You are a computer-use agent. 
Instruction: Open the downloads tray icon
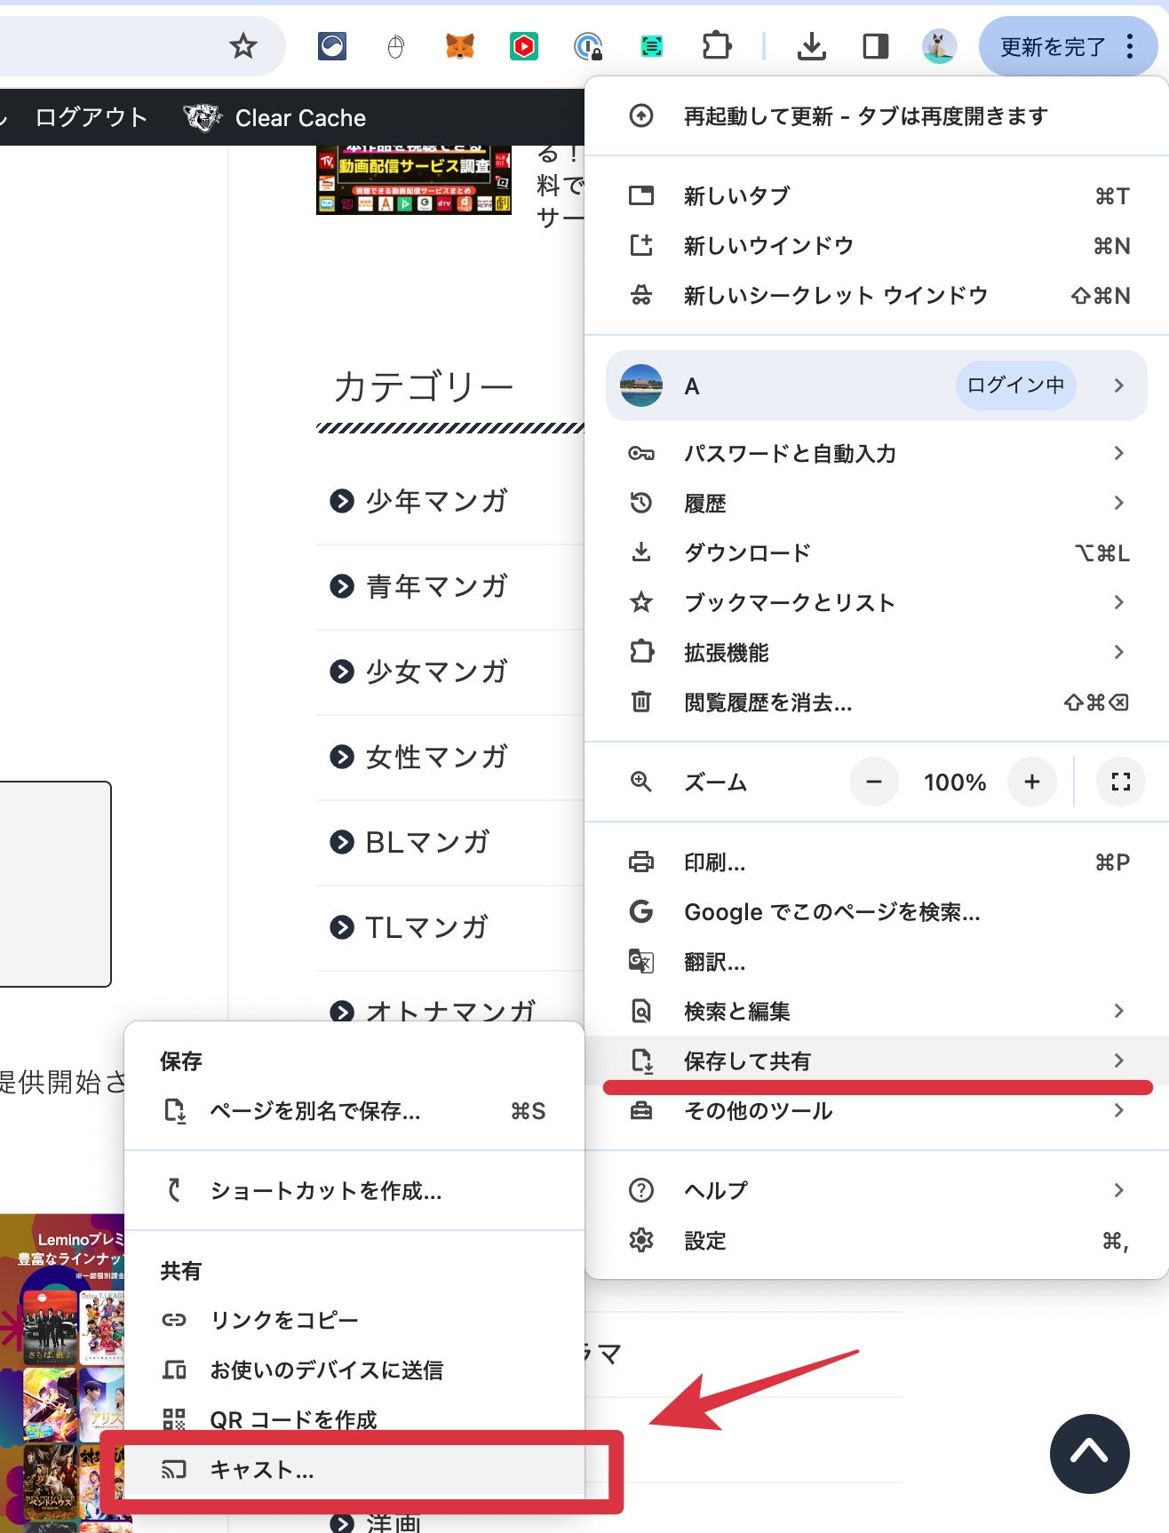[x=811, y=45]
